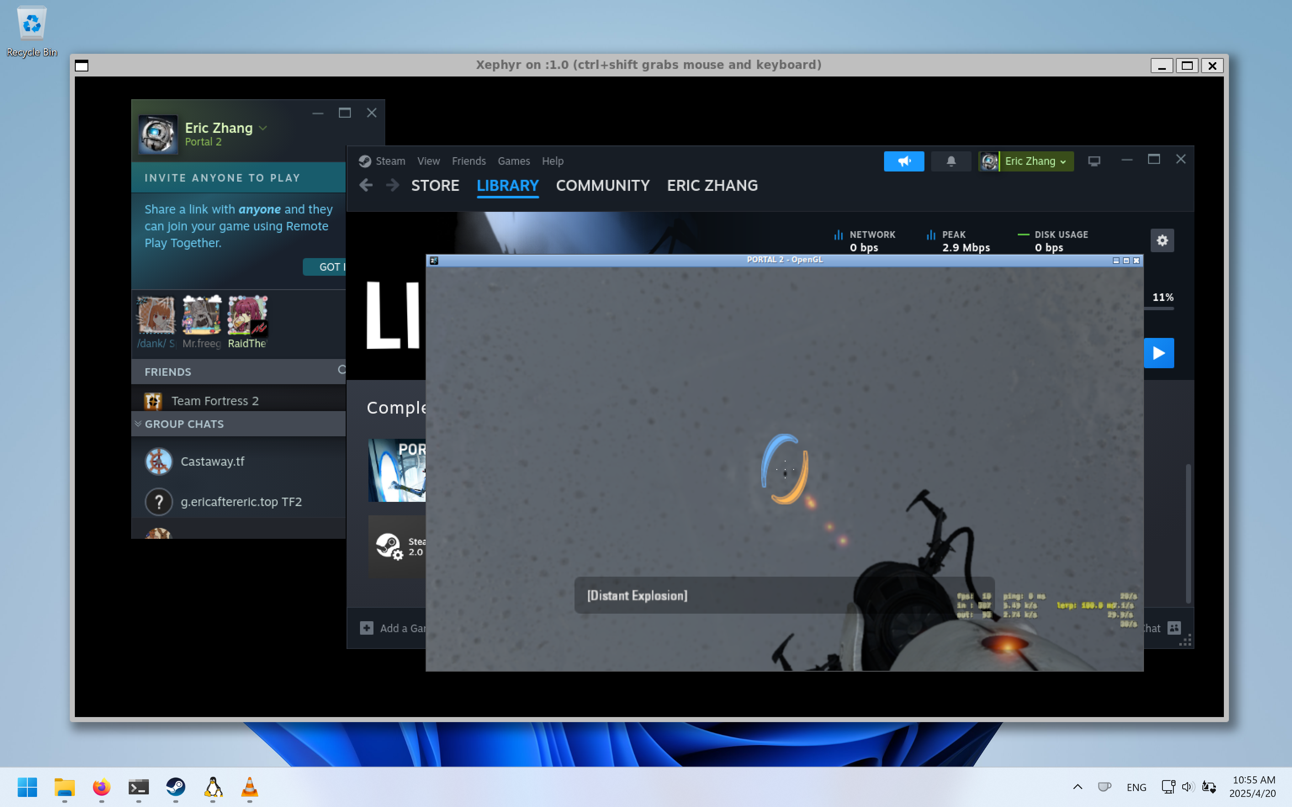
Task: Open Steam notifications bell
Action: coord(951,161)
